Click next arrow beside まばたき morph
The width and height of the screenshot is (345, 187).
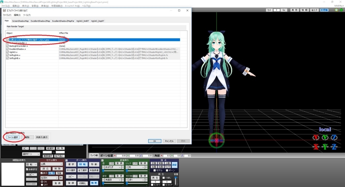pyautogui.click(x=123, y=167)
